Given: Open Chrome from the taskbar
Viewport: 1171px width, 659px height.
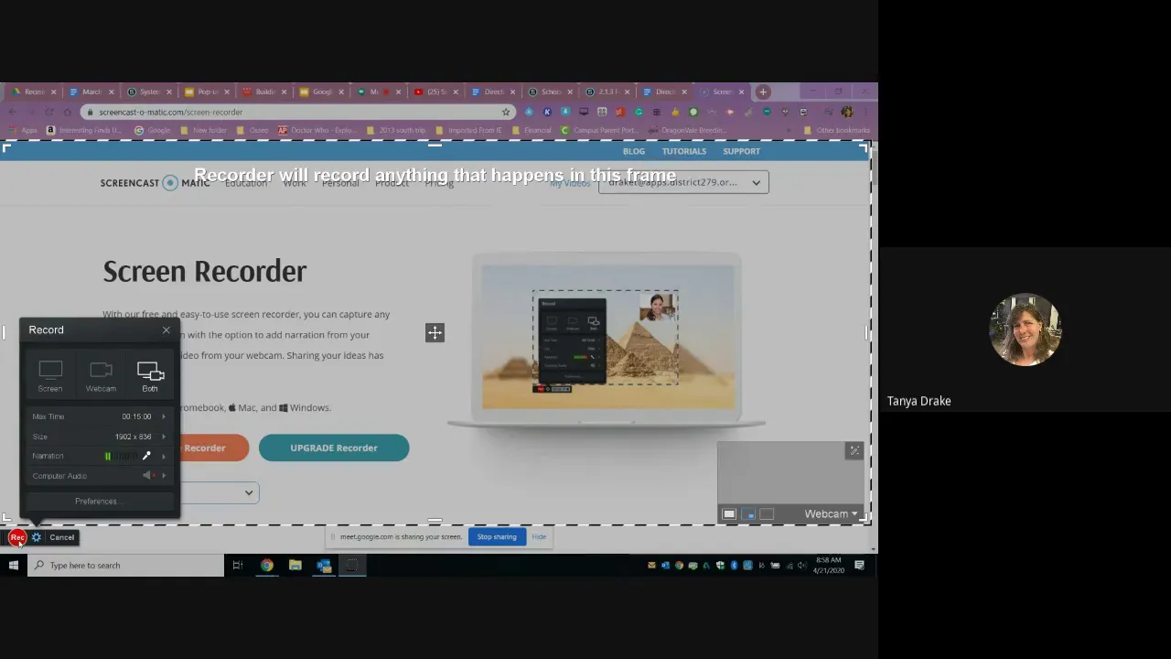Looking at the screenshot, I should click(266, 566).
